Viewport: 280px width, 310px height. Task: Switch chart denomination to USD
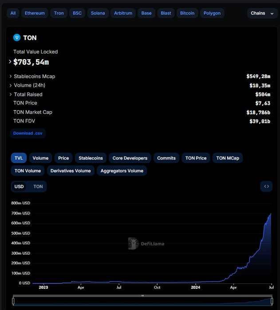click(19, 186)
